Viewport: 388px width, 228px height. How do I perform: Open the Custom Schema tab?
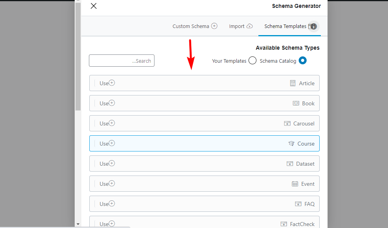(x=195, y=26)
